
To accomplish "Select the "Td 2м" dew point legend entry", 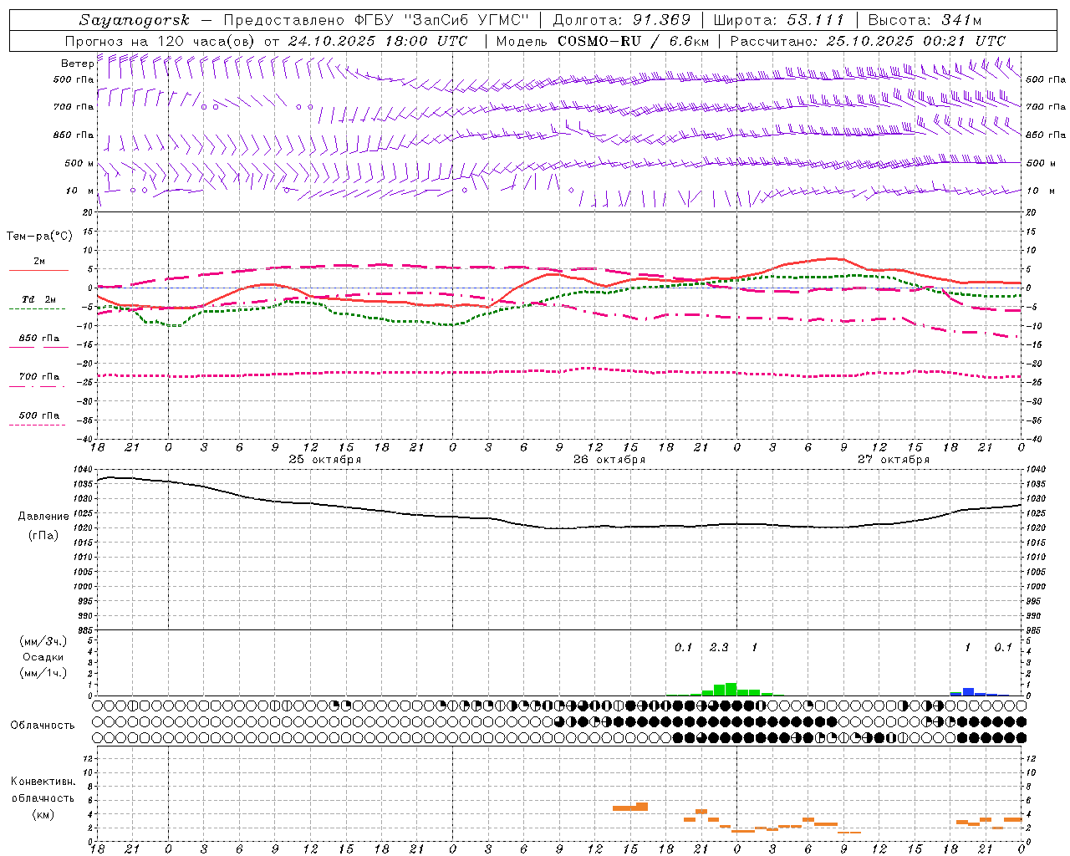I will coord(39,298).
